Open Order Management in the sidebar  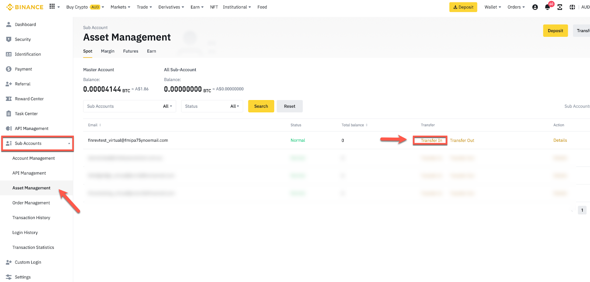click(31, 203)
